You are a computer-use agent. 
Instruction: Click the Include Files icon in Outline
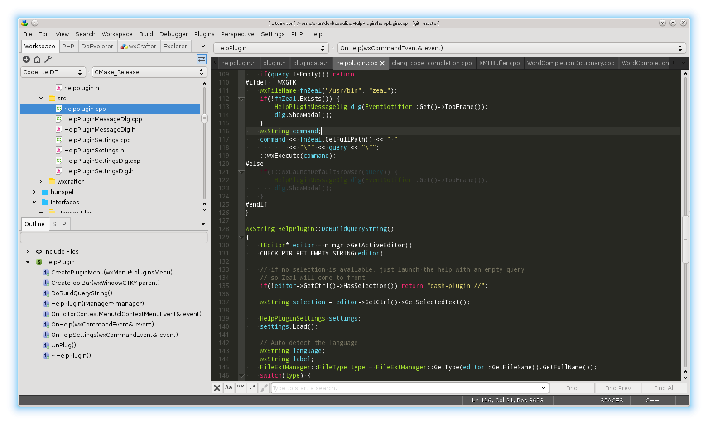39,251
